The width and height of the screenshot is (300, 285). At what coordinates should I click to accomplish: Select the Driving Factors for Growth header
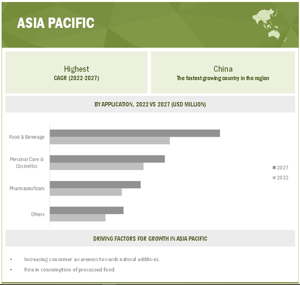150,239
